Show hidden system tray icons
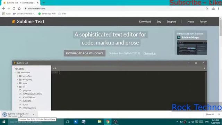Viewport: 222px width, 125px height. click(x=177, y=122)
